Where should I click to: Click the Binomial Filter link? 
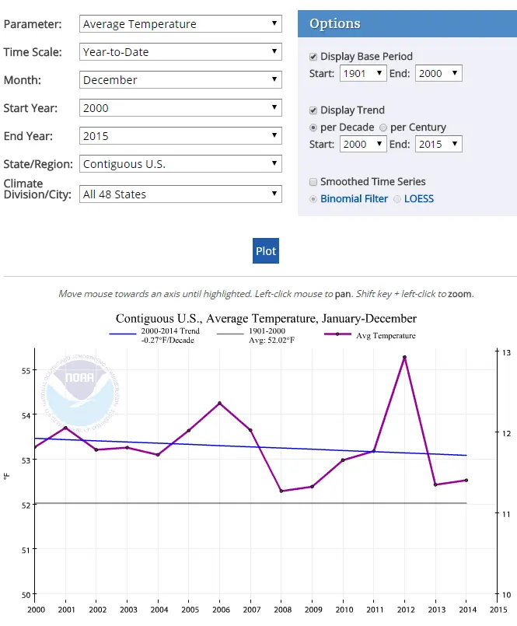click(x=354, y=199)
